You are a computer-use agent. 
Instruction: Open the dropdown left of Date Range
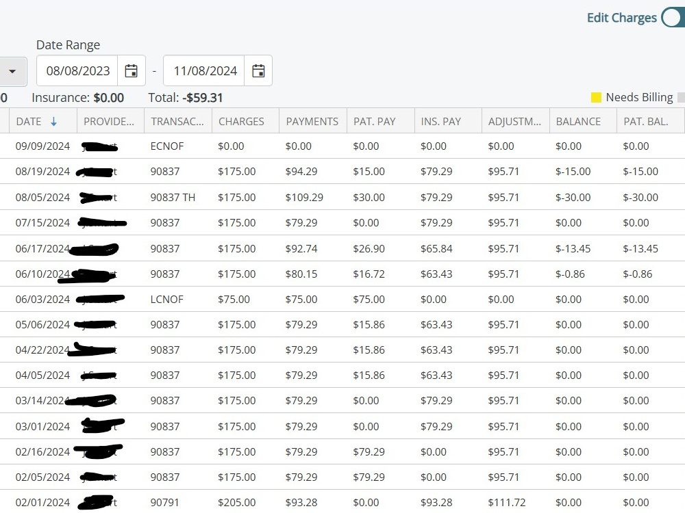(12, 71)
